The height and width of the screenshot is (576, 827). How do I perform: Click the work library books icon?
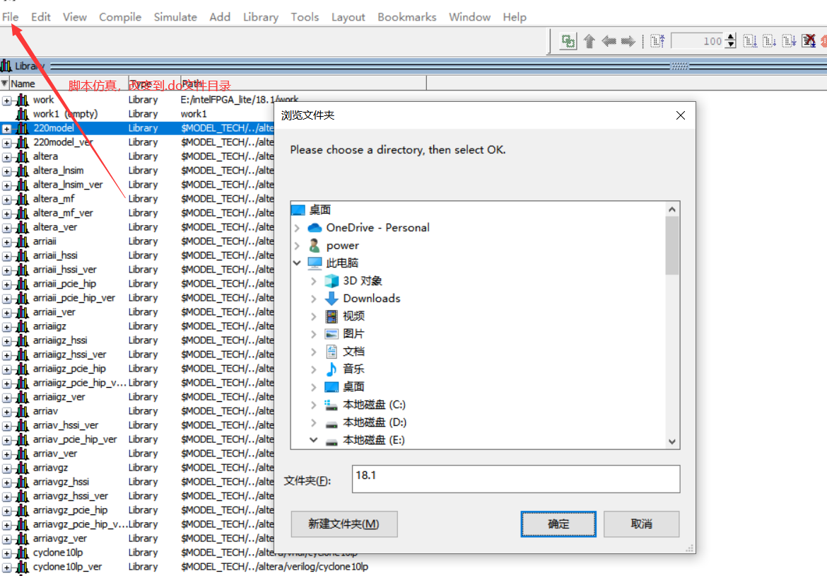click(x=22, y=100)
